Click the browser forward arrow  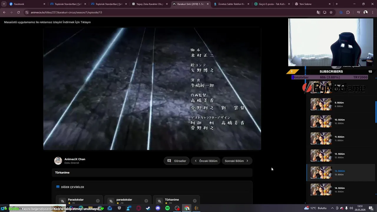(11, 12)
